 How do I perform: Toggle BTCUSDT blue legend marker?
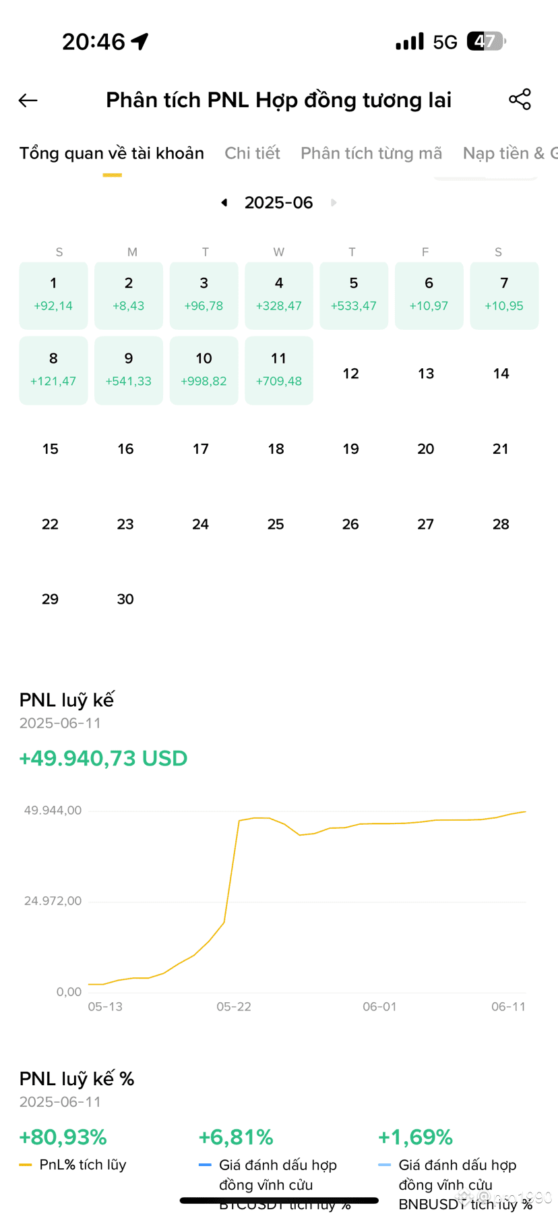[x=206, y=1165]
